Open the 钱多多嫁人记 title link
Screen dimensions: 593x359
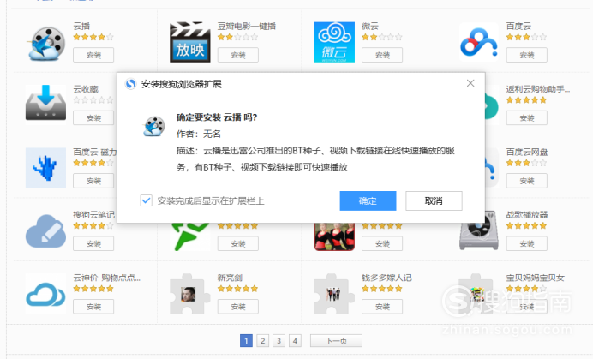[x=386, y=278]
